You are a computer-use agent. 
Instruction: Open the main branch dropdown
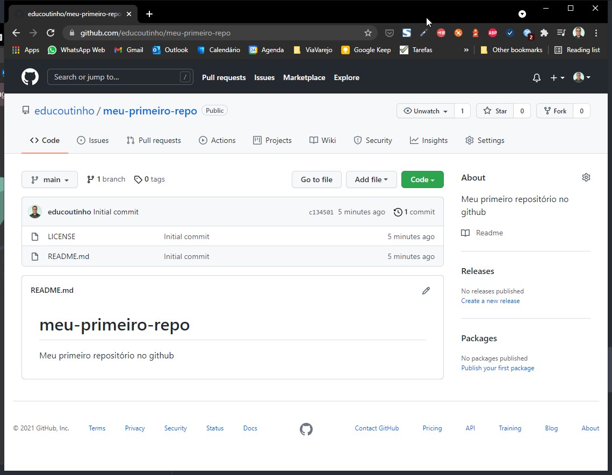coord(49,179)
